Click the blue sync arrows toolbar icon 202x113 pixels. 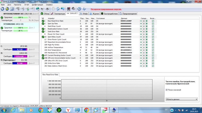click(58, 9)
